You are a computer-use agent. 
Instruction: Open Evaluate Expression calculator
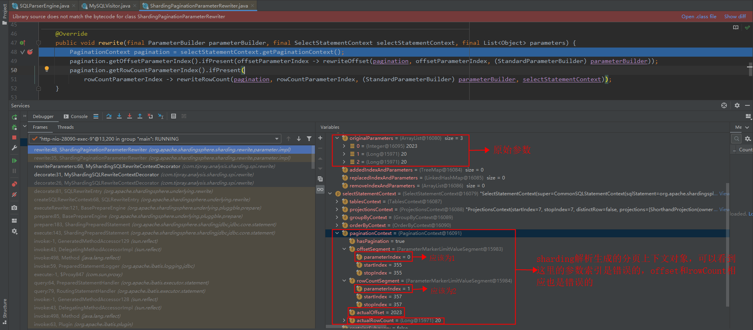point(174,116)
